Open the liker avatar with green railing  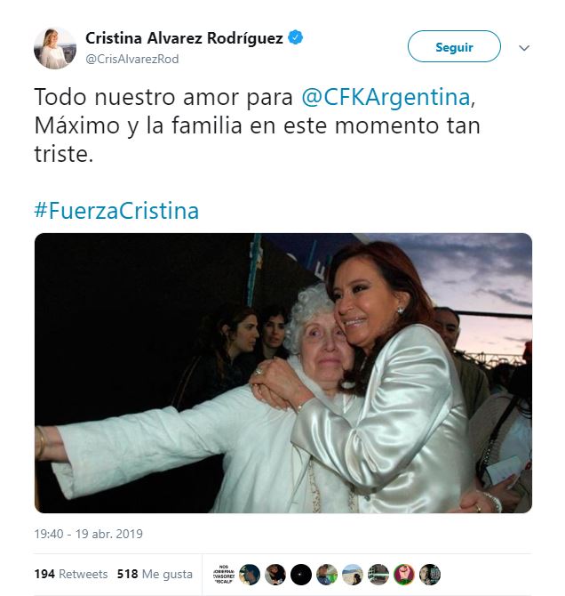click(x=378, y=575)
